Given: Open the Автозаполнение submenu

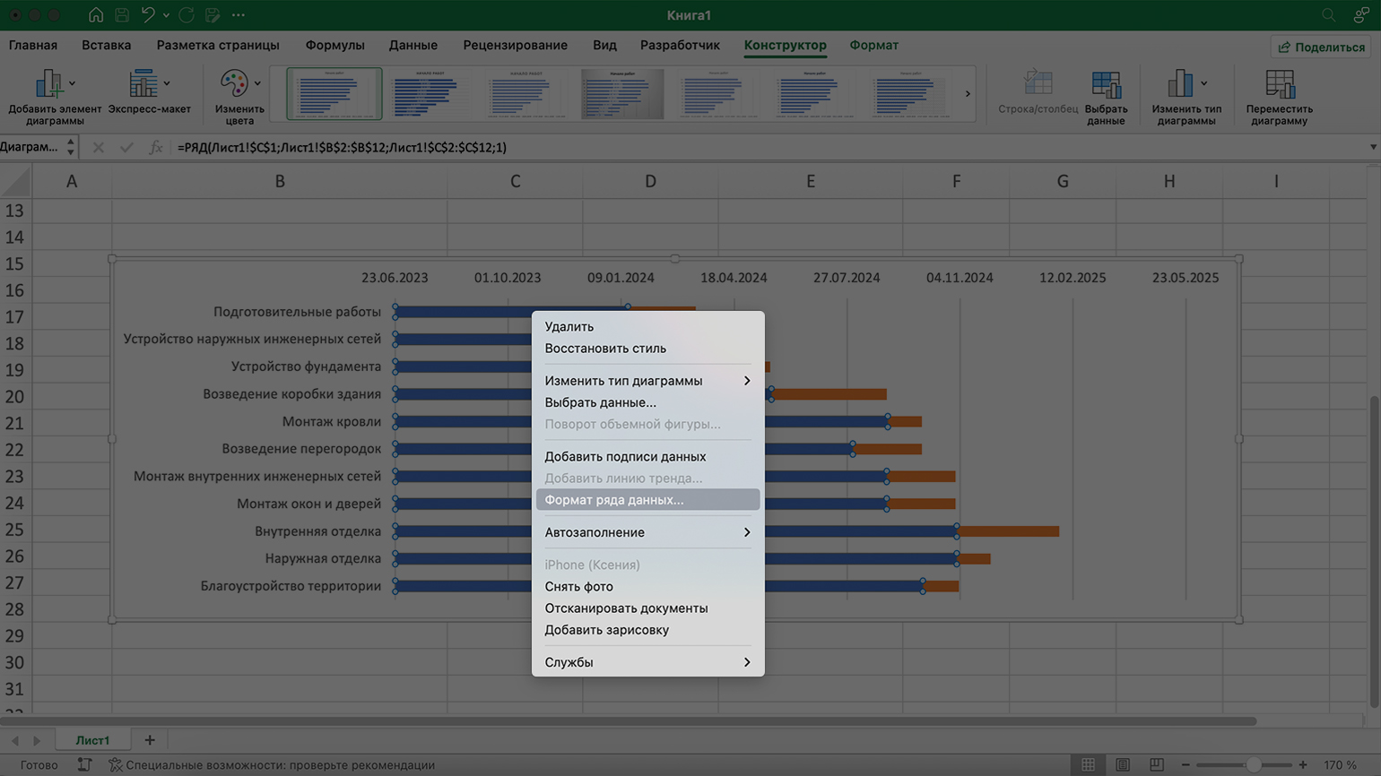Looking at the screenshot, I should click(647, 532).
